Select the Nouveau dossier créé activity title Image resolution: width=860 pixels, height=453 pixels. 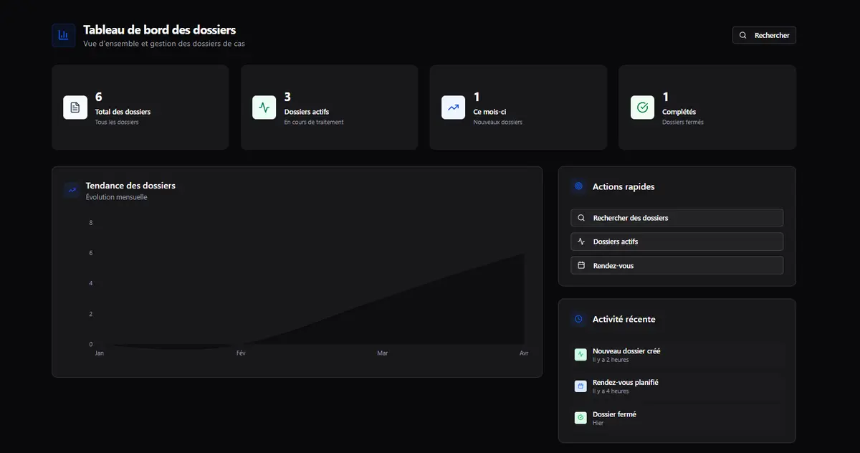pos(626,351)
